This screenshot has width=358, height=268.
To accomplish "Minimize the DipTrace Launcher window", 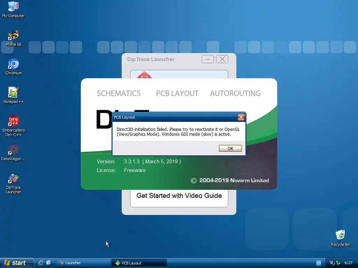I will 208,59.
